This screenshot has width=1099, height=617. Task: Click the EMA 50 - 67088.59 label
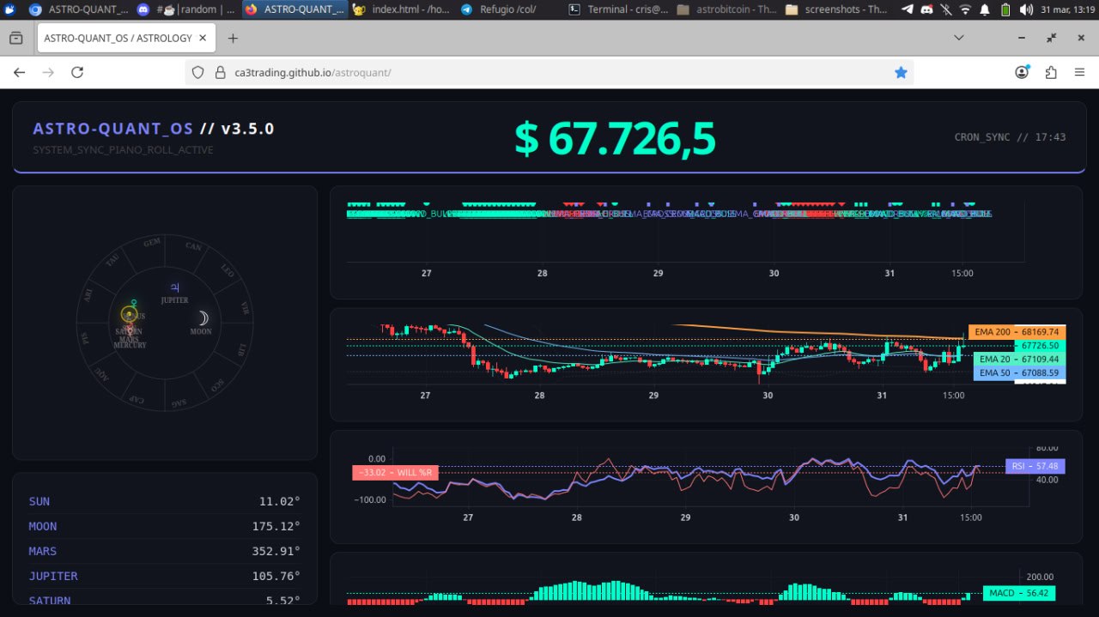(x=1018, y=373)
